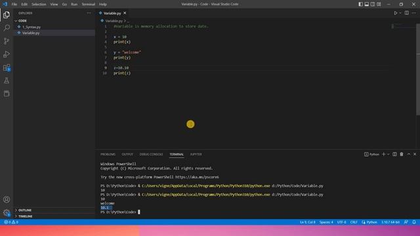Screen dimensions: 420x236
Task: Open the Terminal menu
Action: coord(89,5)
